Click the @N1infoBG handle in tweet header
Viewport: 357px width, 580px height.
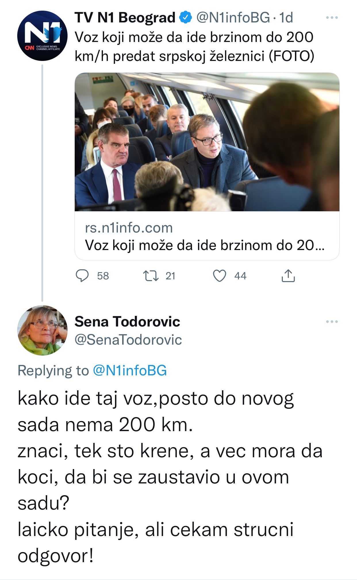pyautogui.click(x=233, y=18)
